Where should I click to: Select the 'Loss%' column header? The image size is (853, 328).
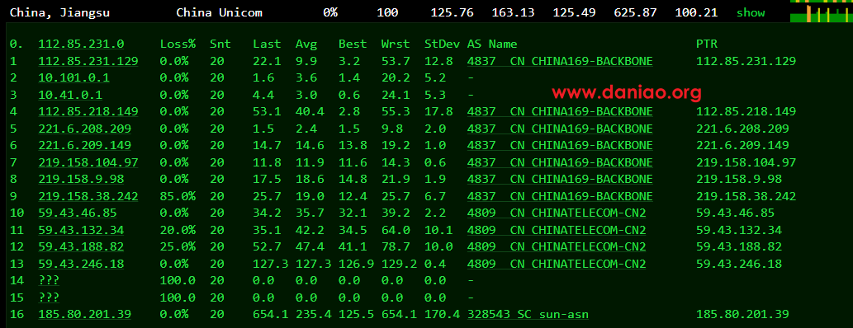coord(178,44)
